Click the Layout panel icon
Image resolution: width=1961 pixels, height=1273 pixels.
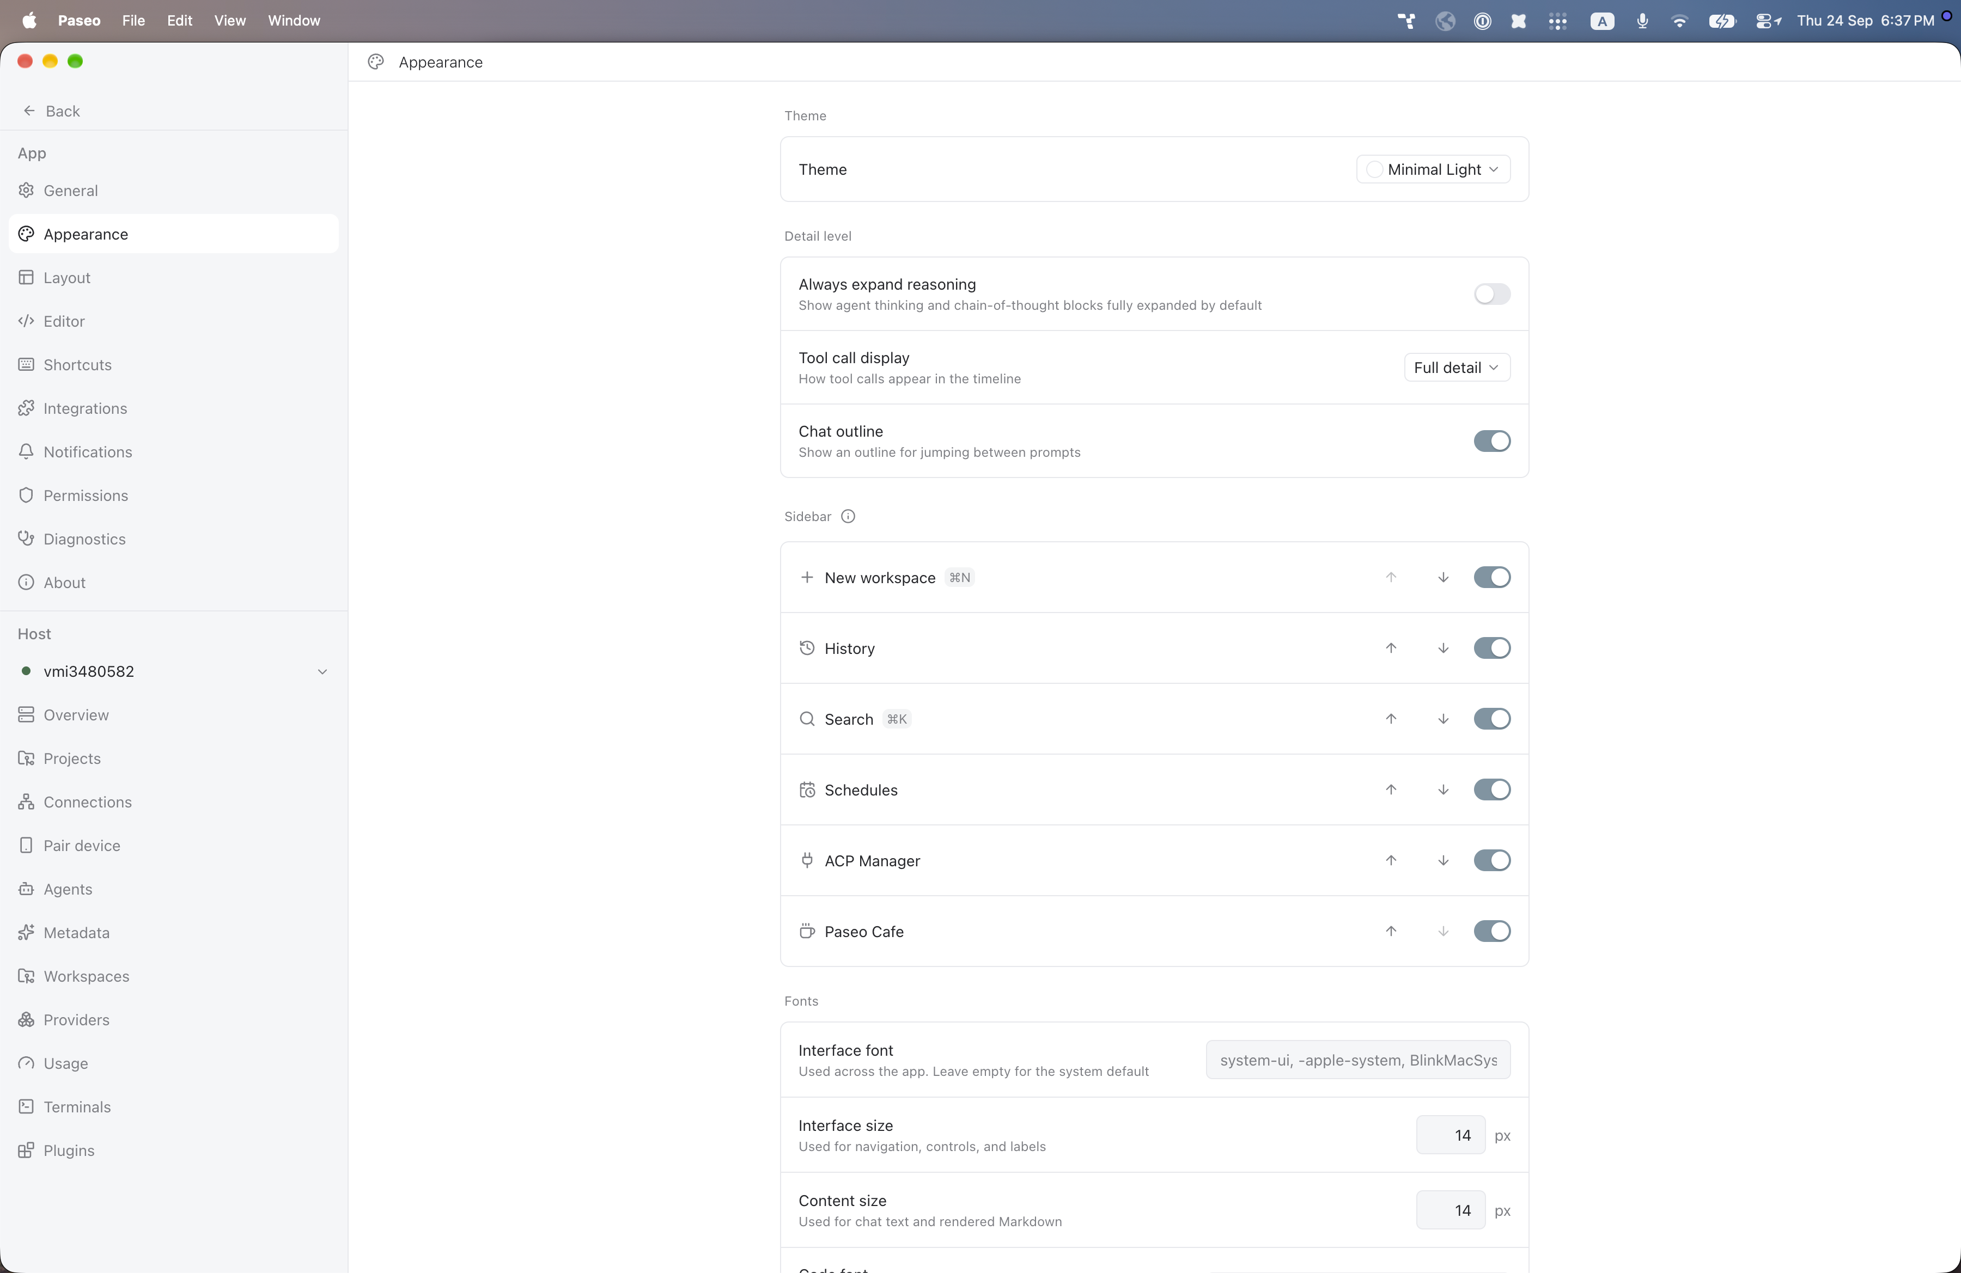(26, 278)
